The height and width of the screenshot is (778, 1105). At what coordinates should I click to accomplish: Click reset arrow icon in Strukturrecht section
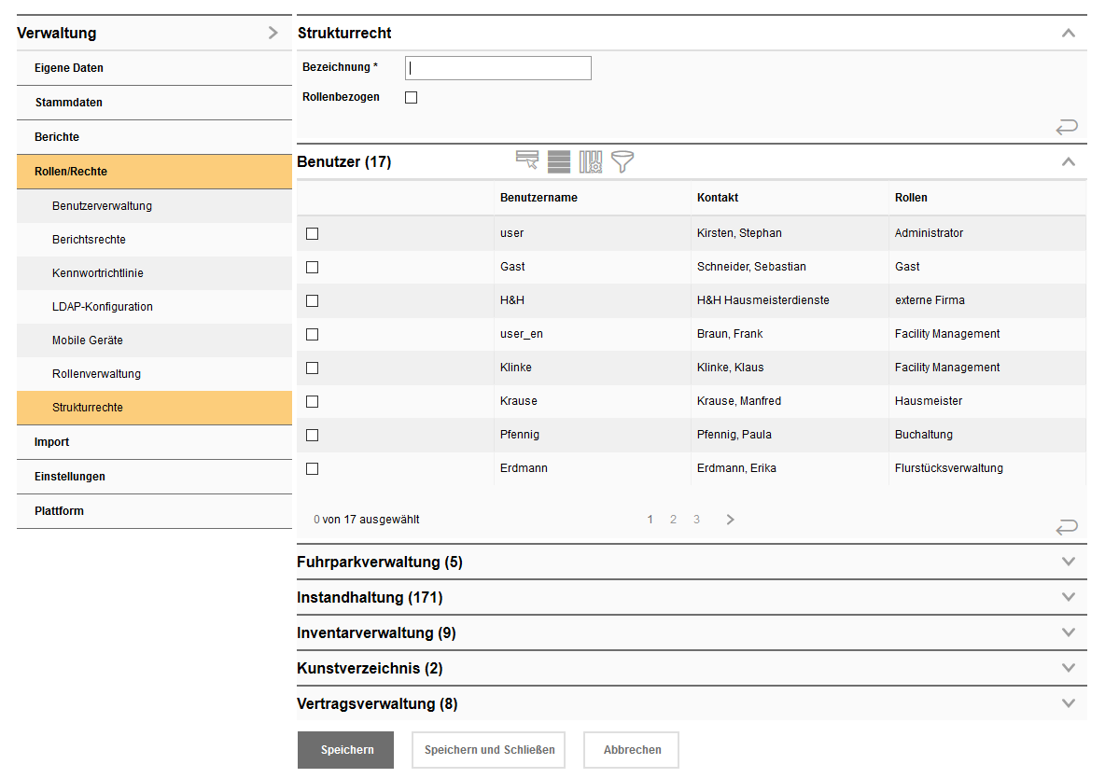point(1067,127)
